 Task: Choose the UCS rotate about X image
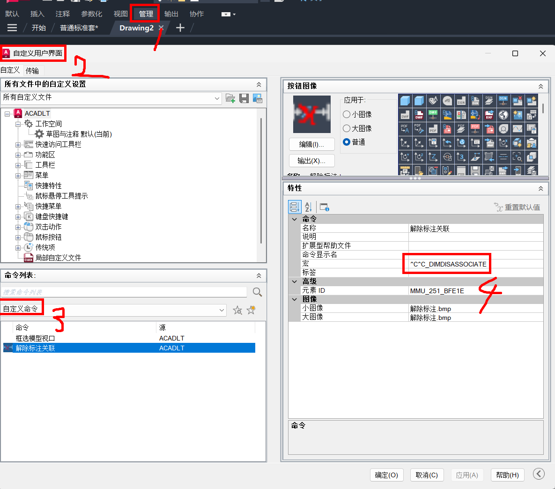(x=503, y=143)
